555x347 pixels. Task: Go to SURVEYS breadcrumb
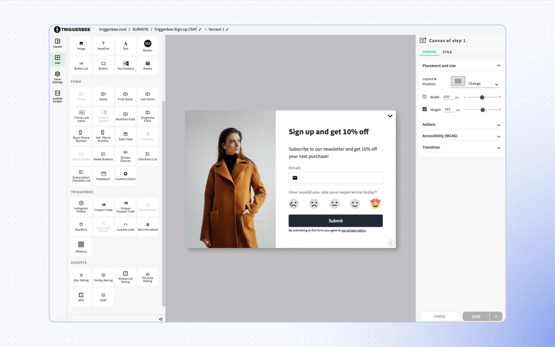tap(140, 29)
